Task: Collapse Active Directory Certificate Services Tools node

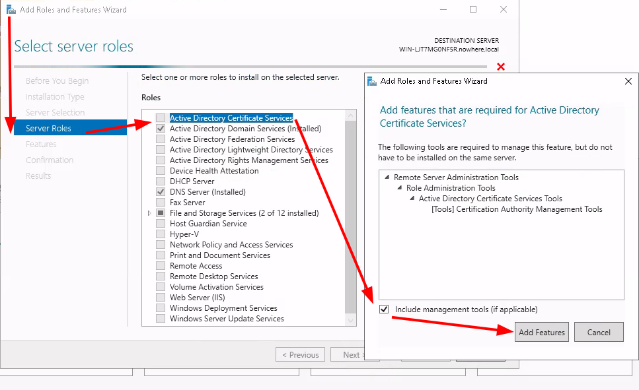Action: click(412, 198)
